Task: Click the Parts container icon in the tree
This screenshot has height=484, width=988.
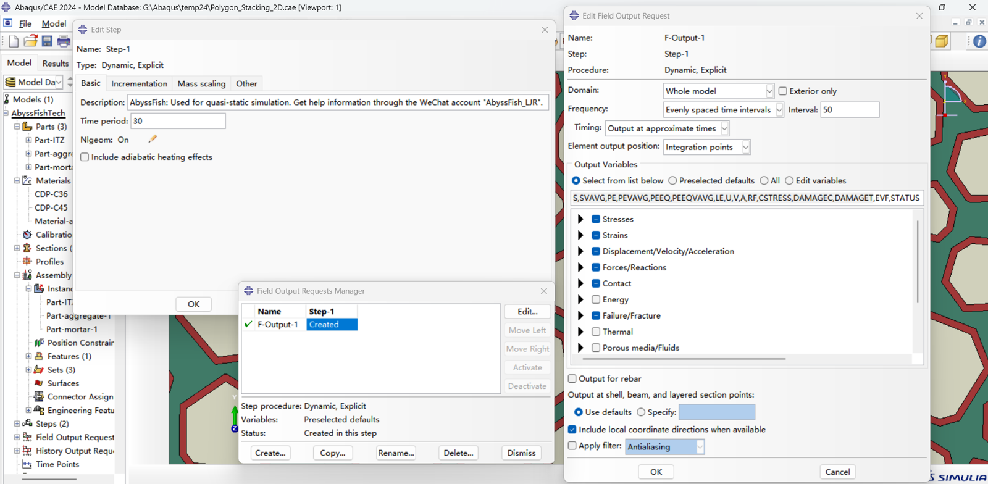Action: [27, 127]
